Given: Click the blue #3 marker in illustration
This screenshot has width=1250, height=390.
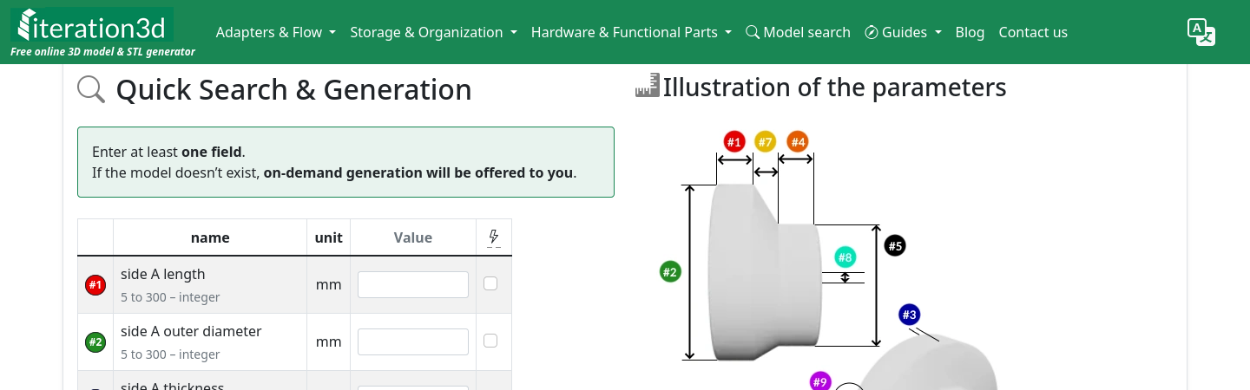Looking at the screenshot, I should [x=909, y=314].
